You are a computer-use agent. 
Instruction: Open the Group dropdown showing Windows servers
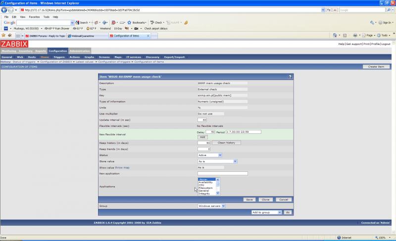point(211,205)
